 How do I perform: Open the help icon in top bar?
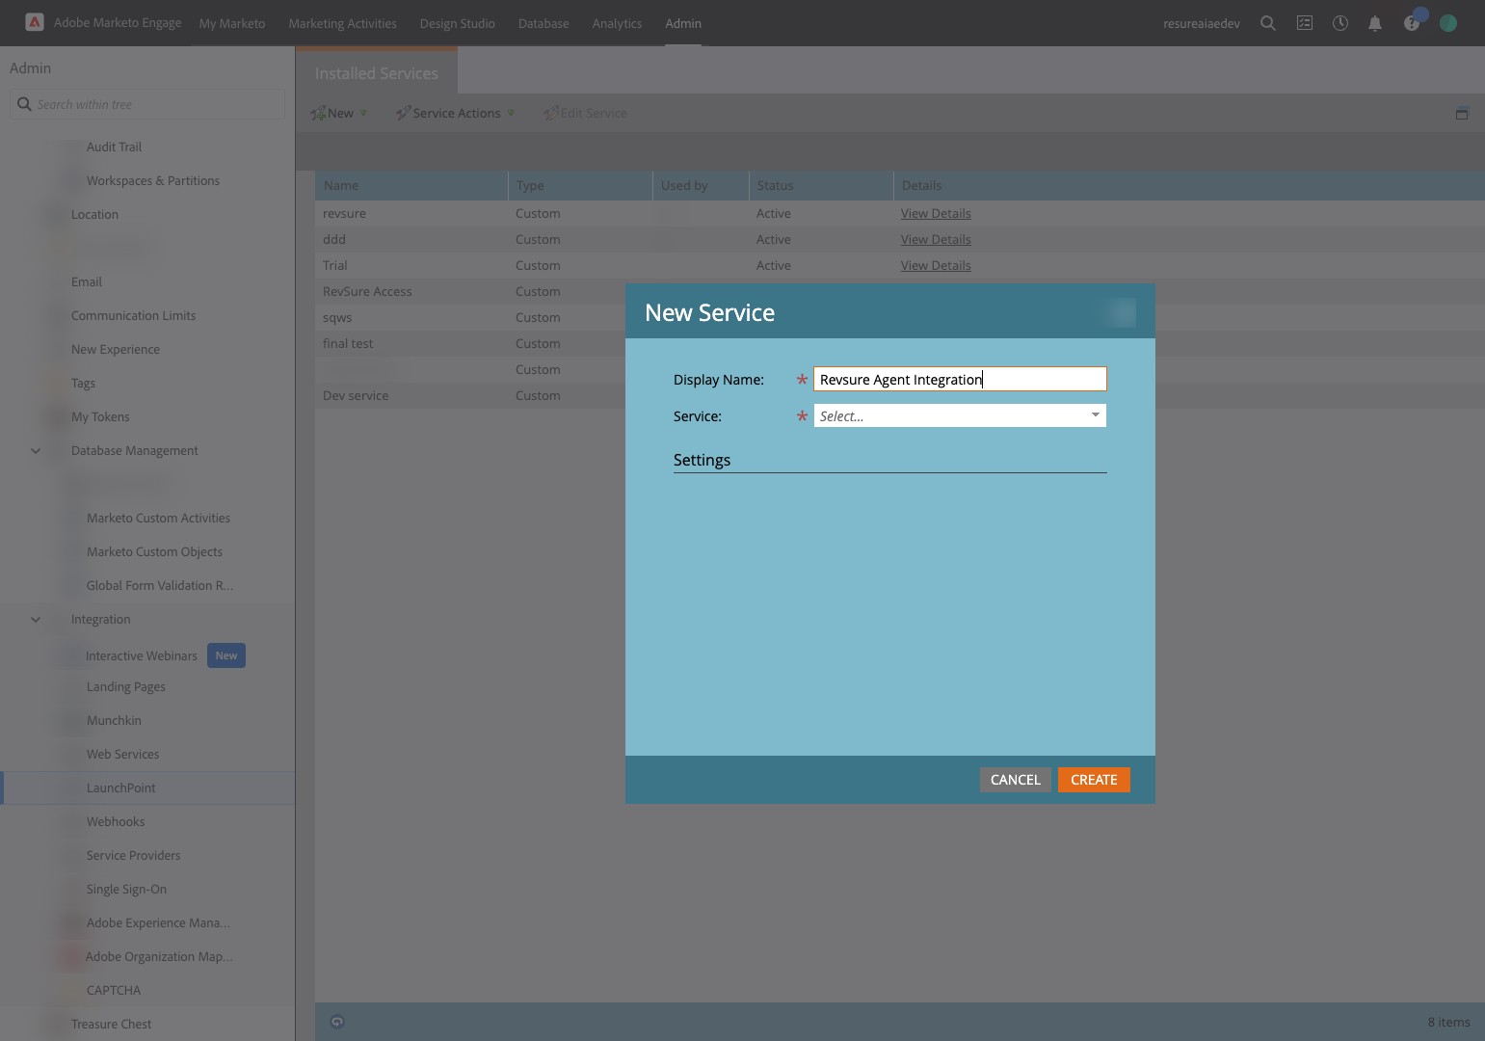1412,23
